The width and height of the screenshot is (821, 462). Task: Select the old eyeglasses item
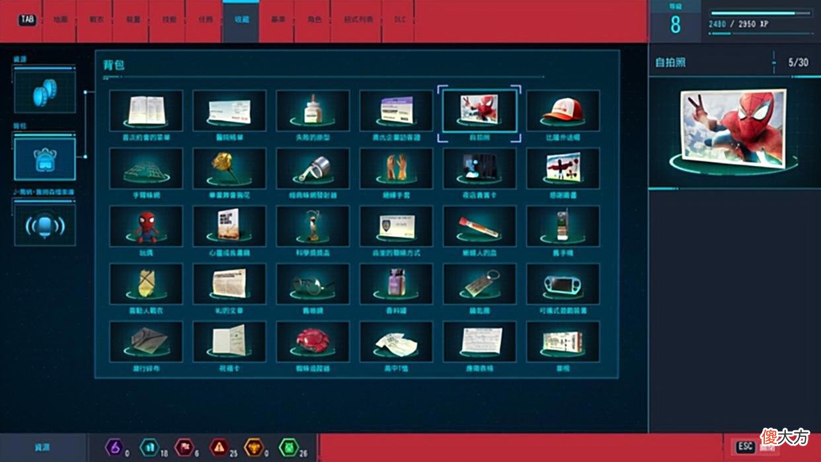[x=313, y=284]
